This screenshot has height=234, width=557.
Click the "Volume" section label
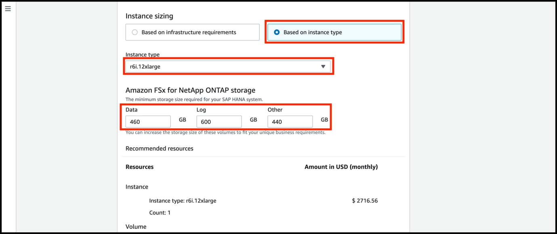coord(136,226)
